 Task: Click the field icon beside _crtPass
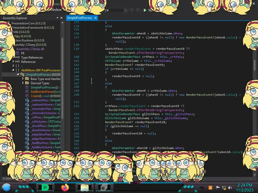pos(27,117)
